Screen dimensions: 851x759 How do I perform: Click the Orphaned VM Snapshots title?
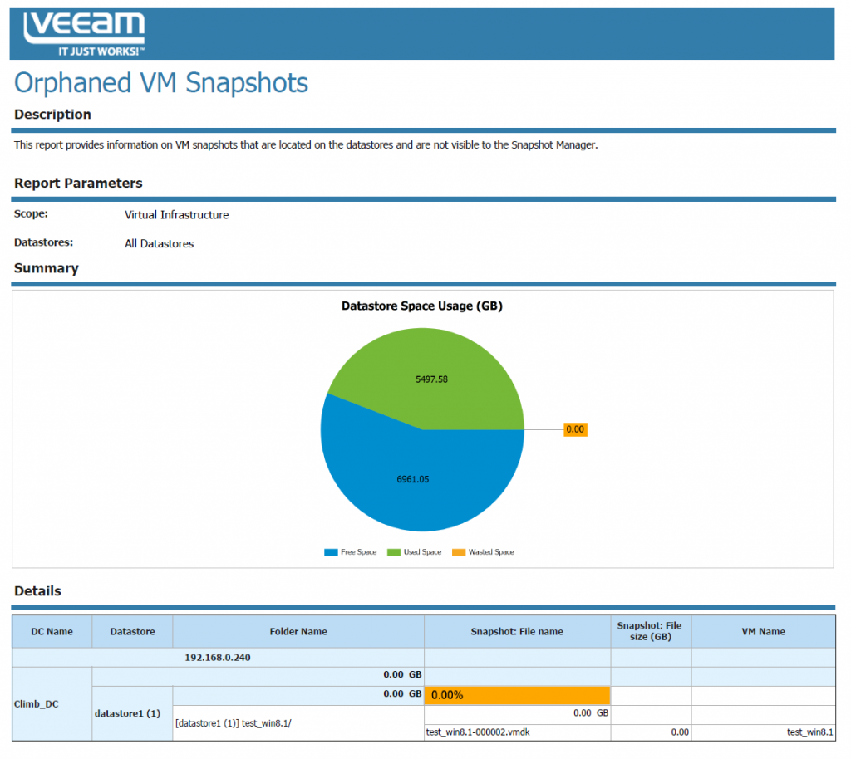pyautogui.click(x=161, y=83)
